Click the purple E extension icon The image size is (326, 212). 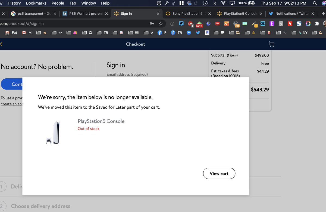pos(272,24)
